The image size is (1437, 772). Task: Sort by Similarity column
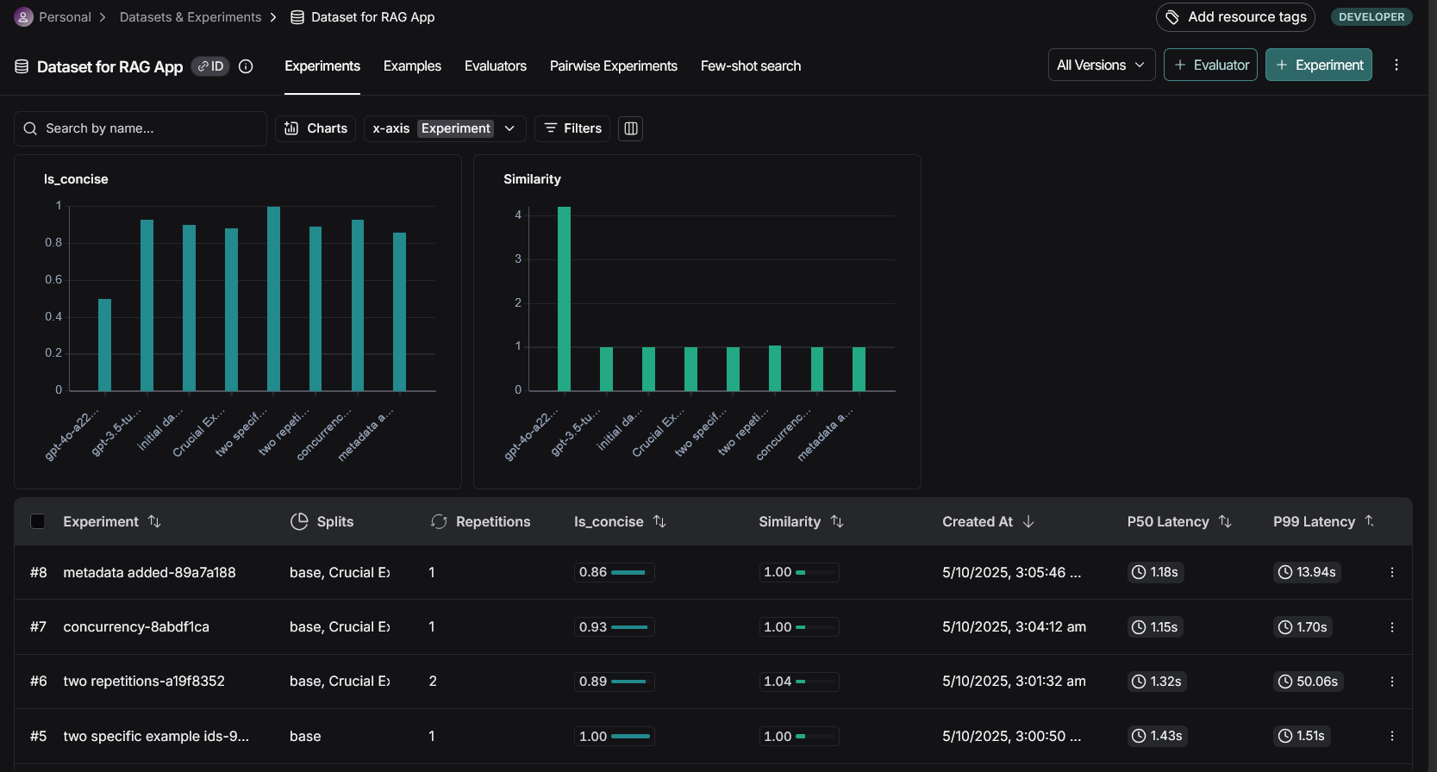pyautogui.click(x=837, y=521)
